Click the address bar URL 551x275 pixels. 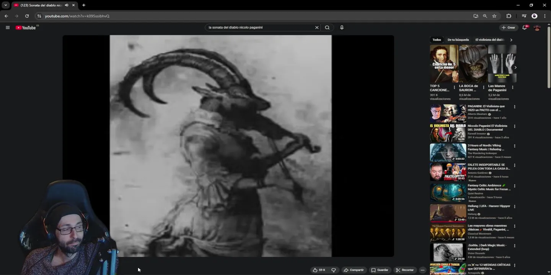(77, 16)
